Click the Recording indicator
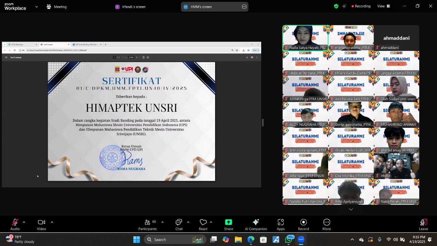The width and height of the screenshot is (437, 246). [360, 6]
